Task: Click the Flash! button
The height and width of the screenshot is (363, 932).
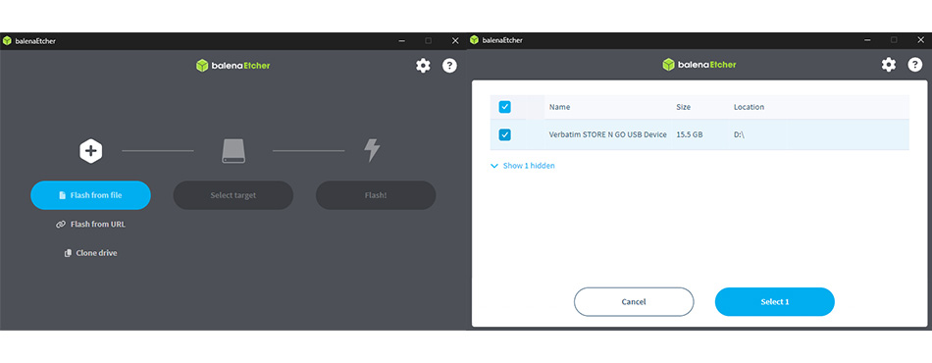Action: 376,195
